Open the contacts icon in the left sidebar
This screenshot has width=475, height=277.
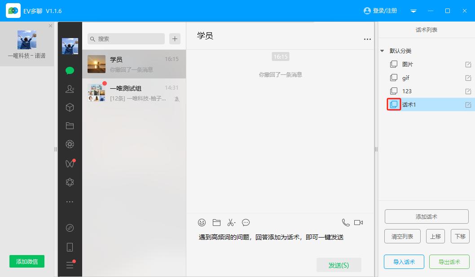pos(70,89)
